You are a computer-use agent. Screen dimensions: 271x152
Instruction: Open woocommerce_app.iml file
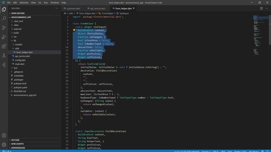pos(35,95)
